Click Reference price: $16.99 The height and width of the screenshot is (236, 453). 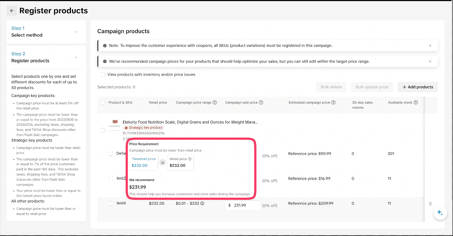(309, 178)
